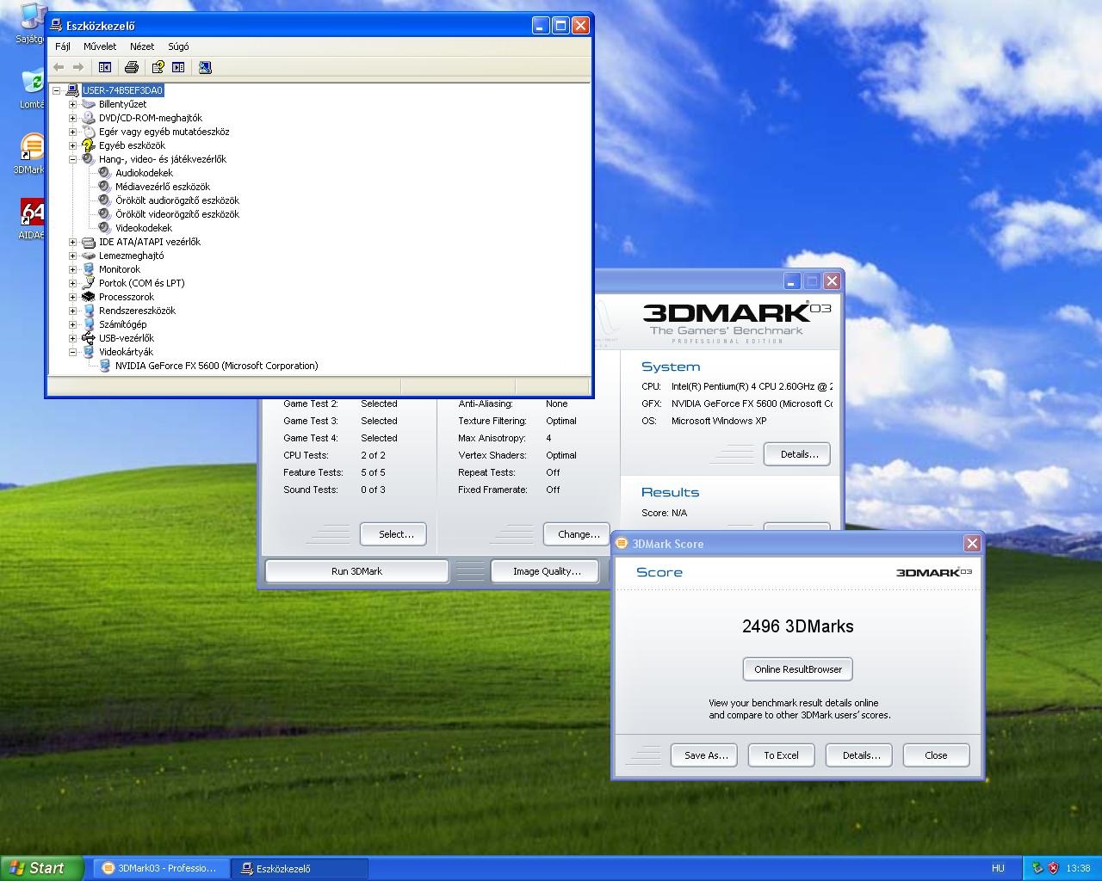This screenshot has width=1102, height=881.
Task: Click the Close button in the 3DMark Score window
Action: pyautogui.click(x=936, y=755)
